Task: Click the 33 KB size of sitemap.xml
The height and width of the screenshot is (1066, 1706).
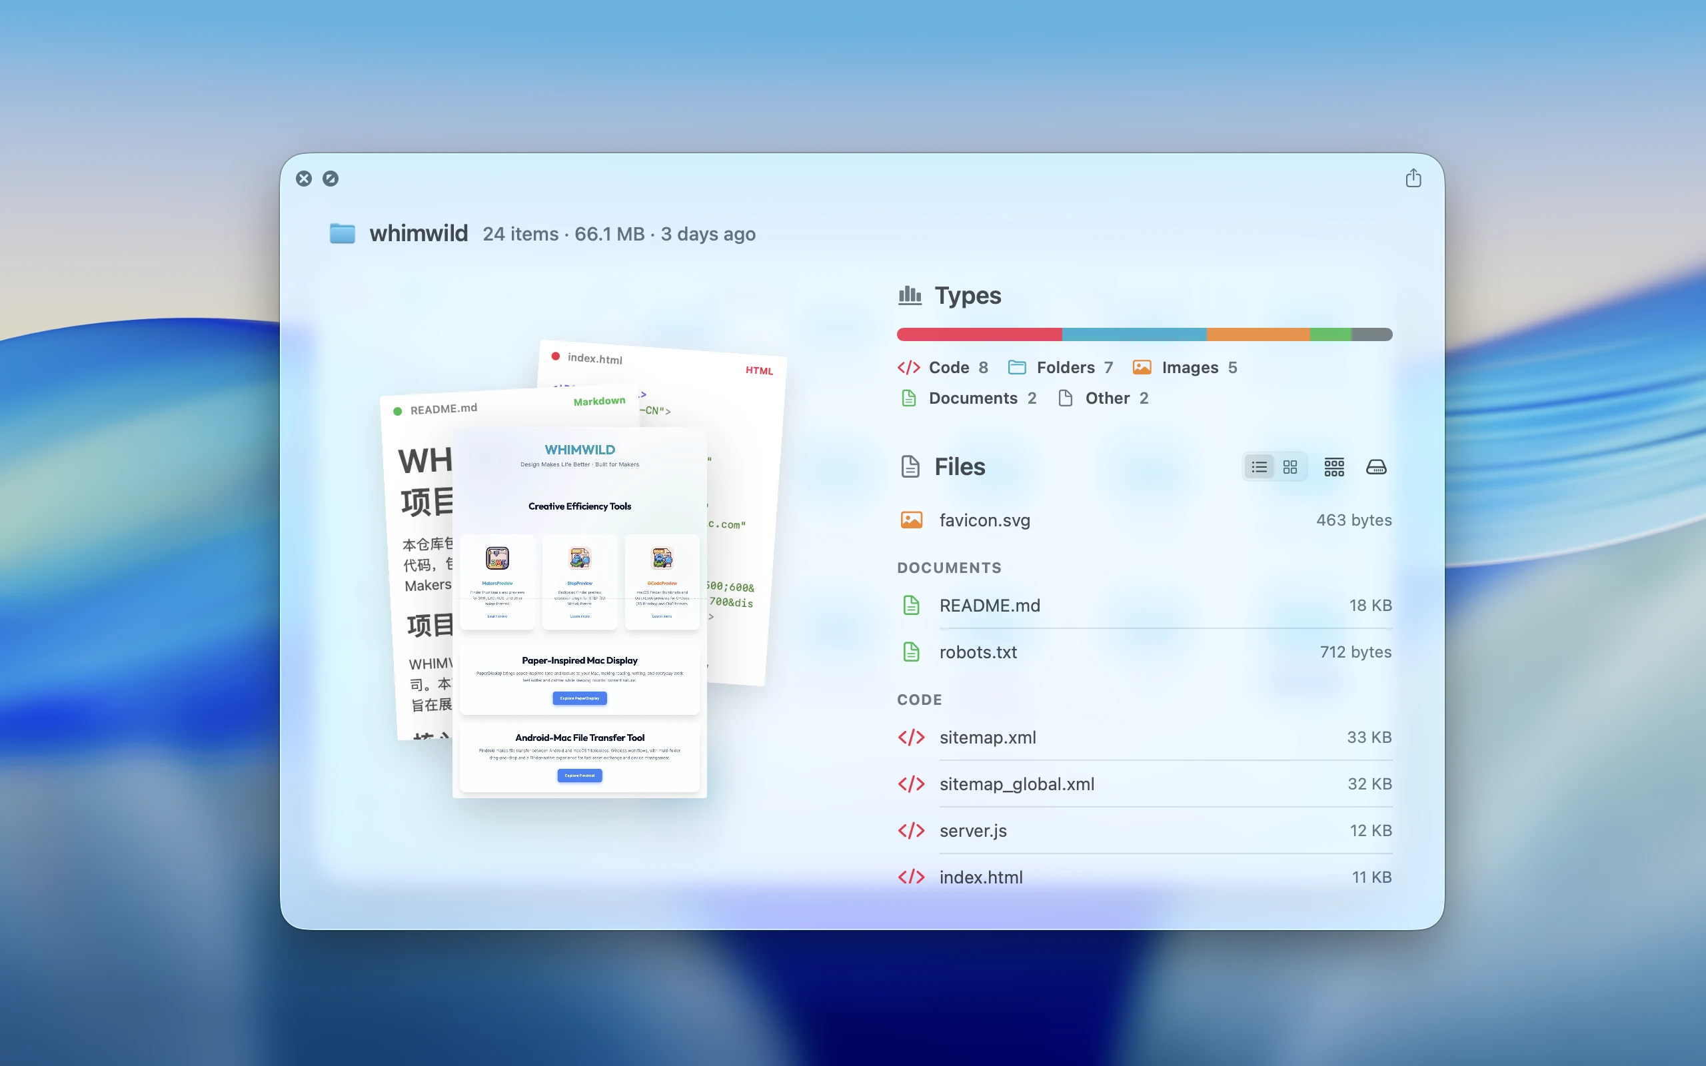Action: pos(1369,738)
